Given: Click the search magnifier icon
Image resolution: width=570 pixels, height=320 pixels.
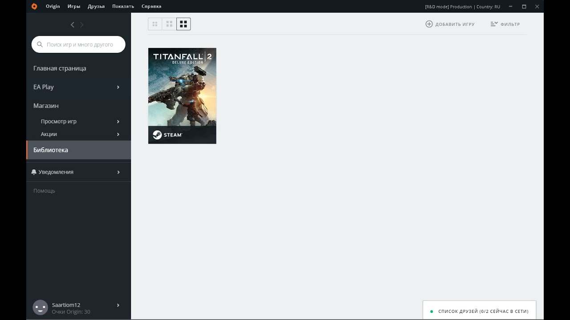Looking at the screenshot, I should coord(40,44).
